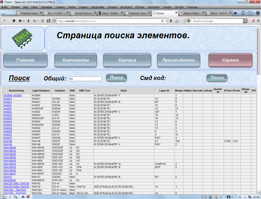Click the history clock icon on tab bar
261x199 pixels.
258,13
